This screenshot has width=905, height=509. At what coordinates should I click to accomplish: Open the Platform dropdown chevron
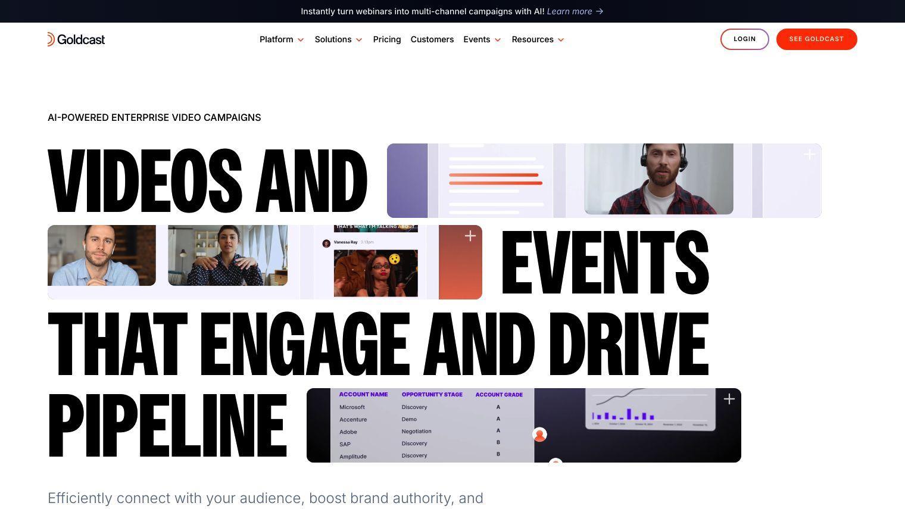301,40
